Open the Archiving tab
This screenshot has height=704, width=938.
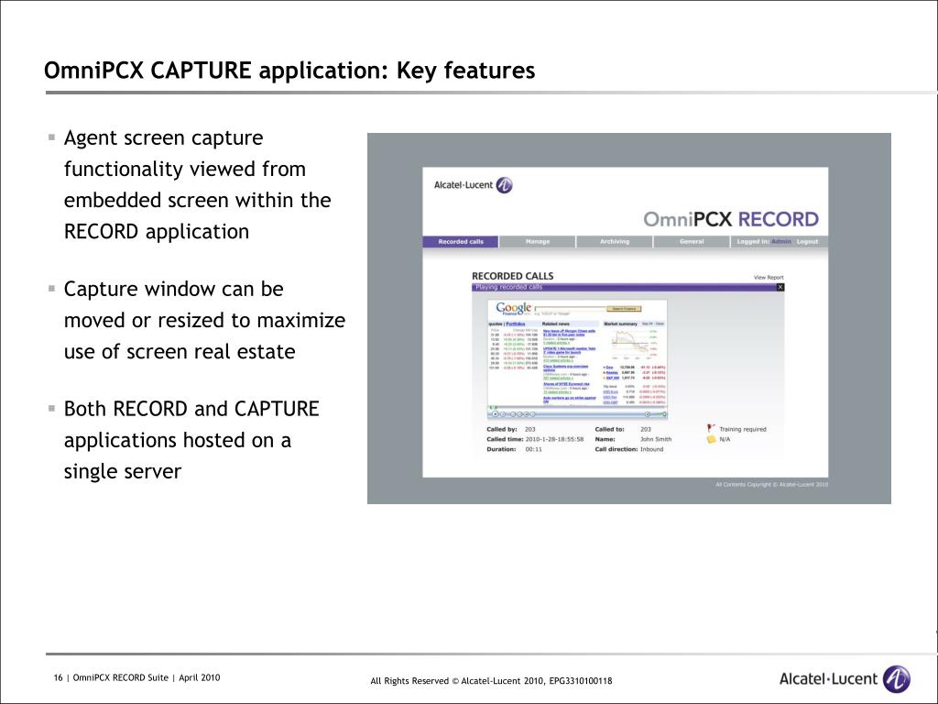pyautogui.click(x=615, y=242)
